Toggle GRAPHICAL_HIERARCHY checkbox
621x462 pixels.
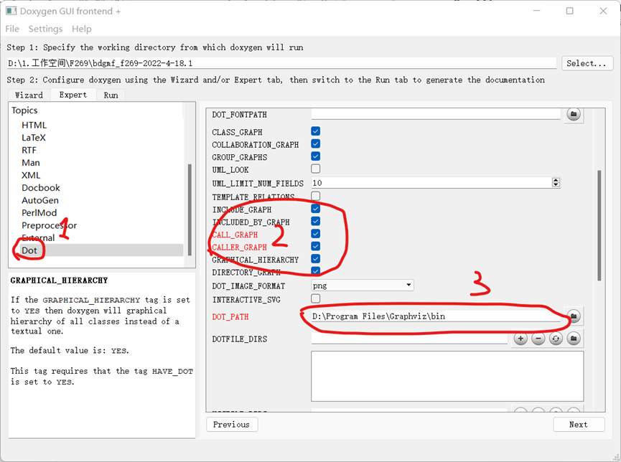click(316, 259)
